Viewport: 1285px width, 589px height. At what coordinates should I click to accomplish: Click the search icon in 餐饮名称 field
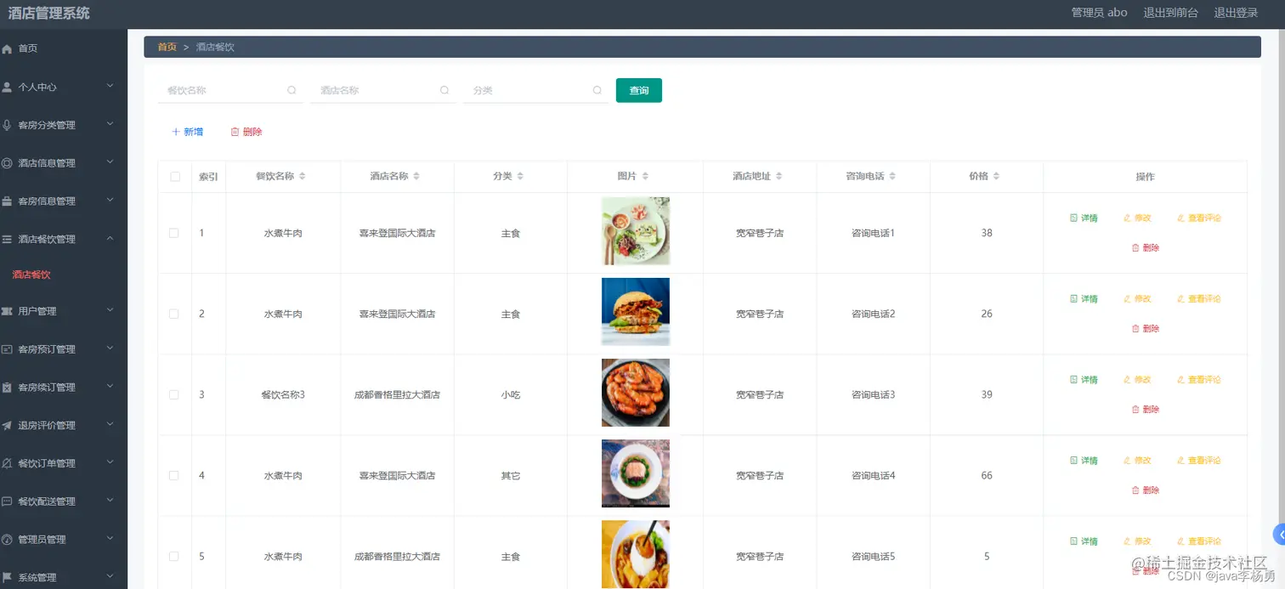(x=292, y=90)
